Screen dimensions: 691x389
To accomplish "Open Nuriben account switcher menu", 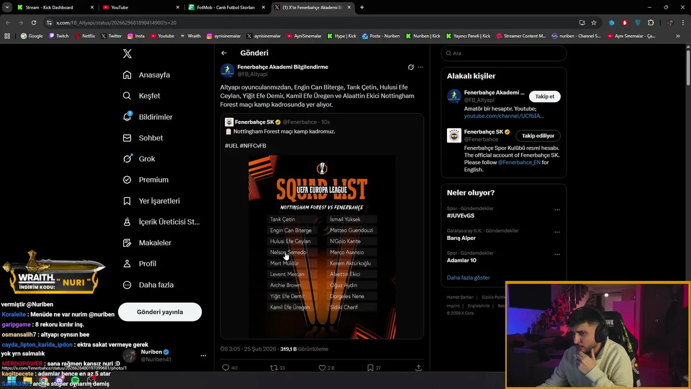I will 203,356.
